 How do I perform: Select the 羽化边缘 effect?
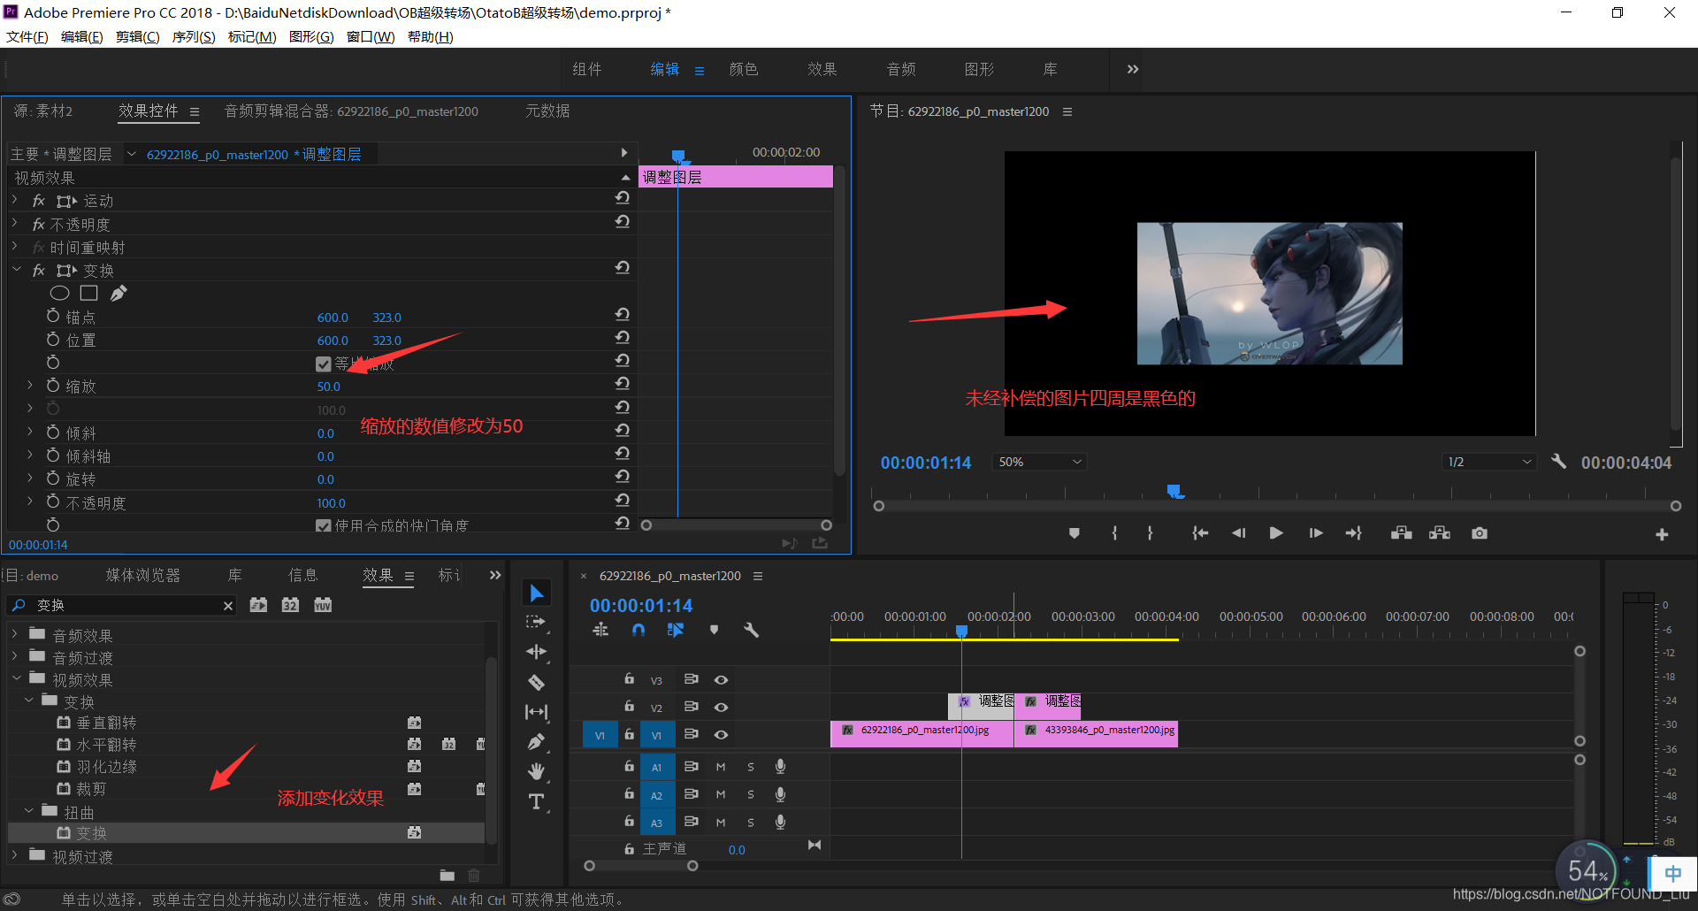point(106,766)
